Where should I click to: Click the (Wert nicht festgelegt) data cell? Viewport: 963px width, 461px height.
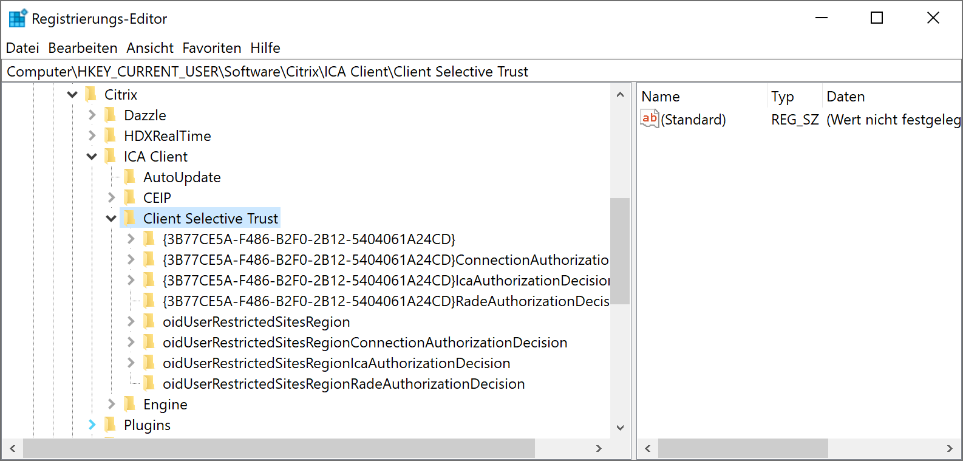(x=893, y=120)
